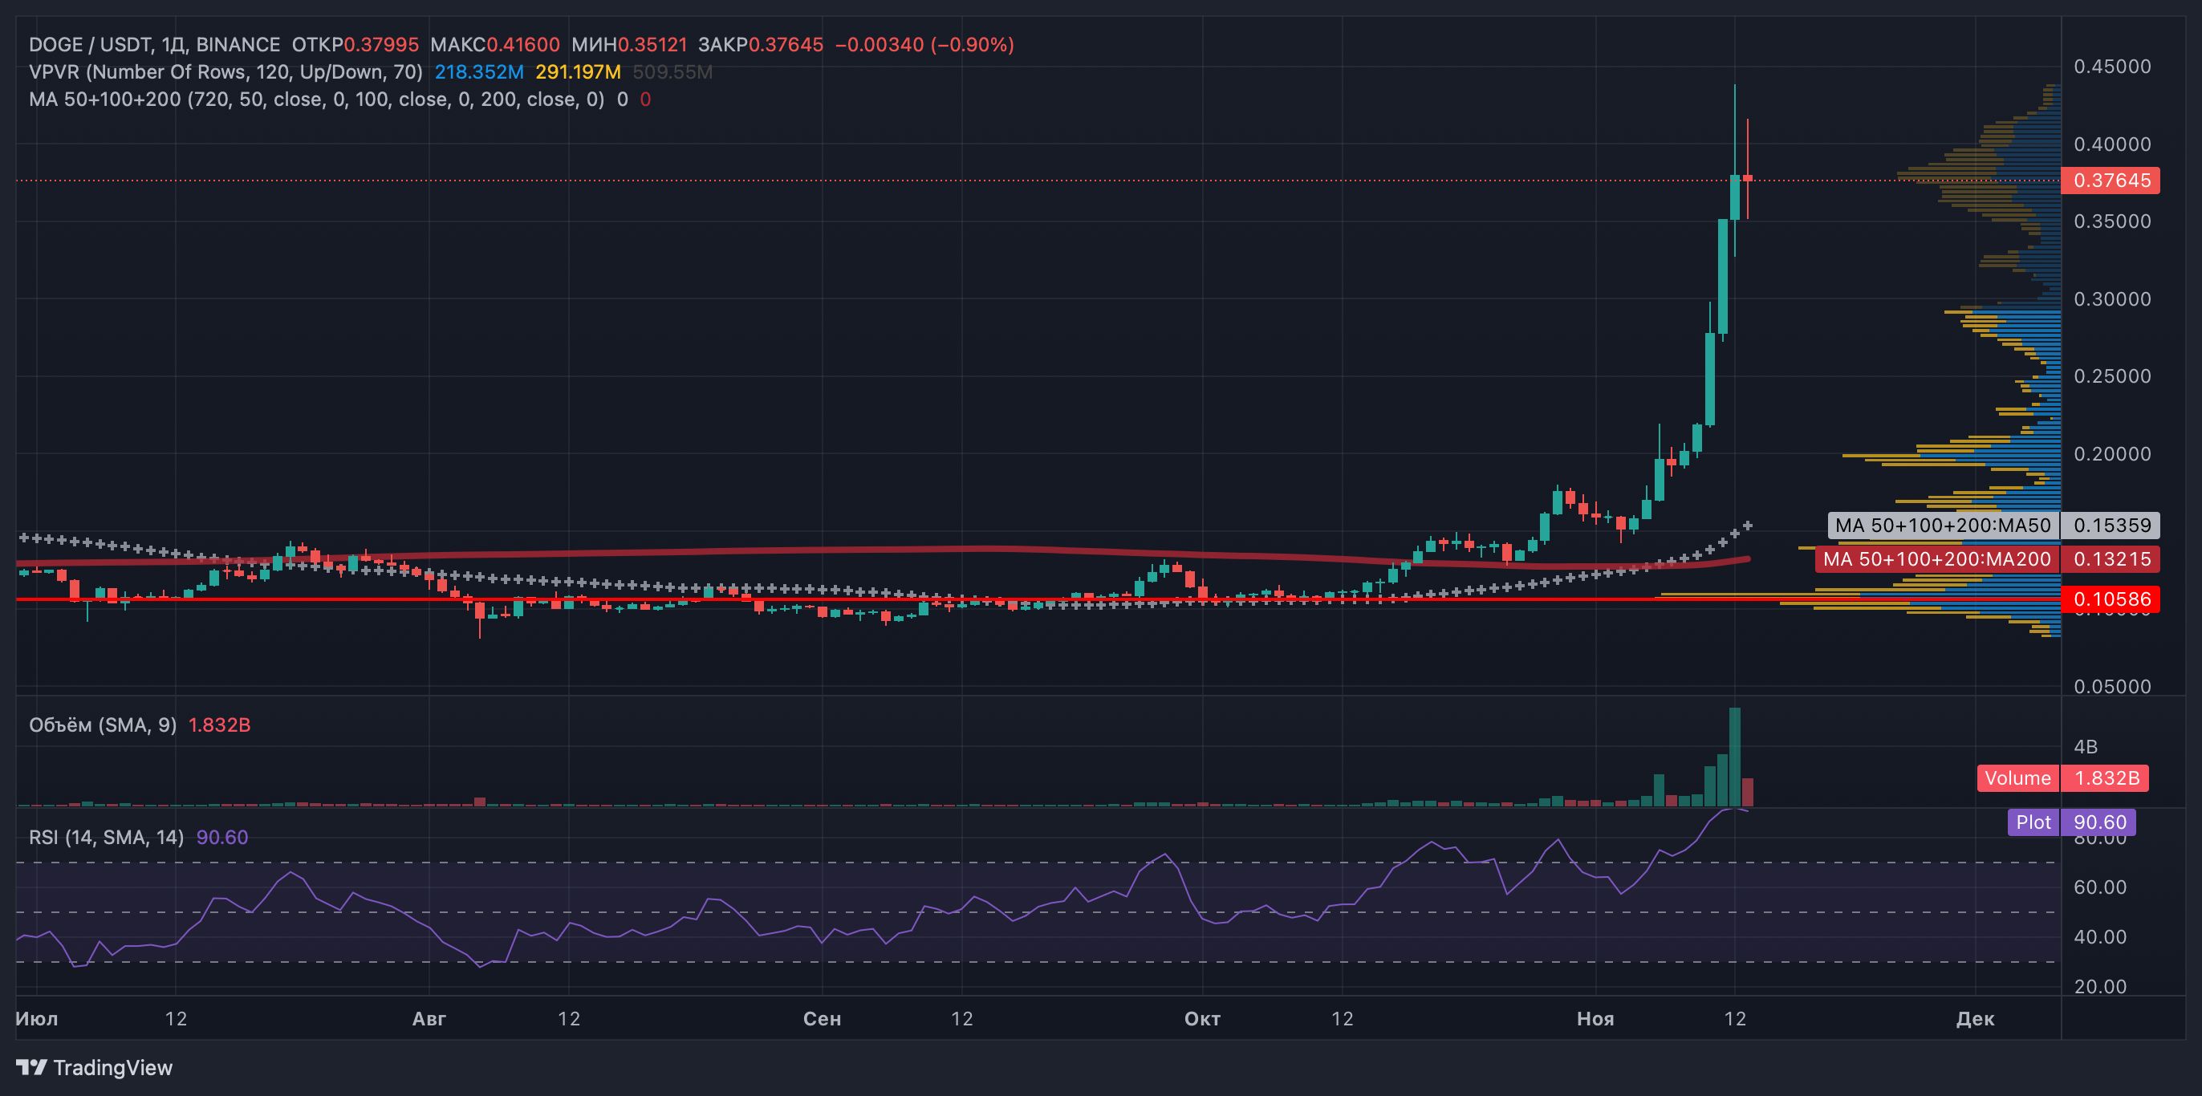
Task: Click the current price tag 0.37645
Action: (2111, 181)
